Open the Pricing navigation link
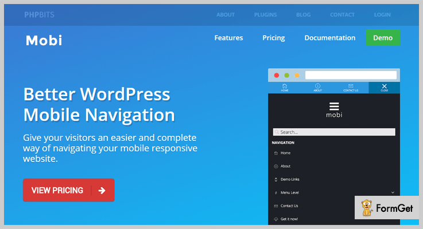Screen dimensions: 423x229 pos(274,38)
